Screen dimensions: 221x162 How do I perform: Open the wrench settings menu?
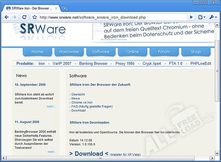pyautogui.click(x=213, y=17)
